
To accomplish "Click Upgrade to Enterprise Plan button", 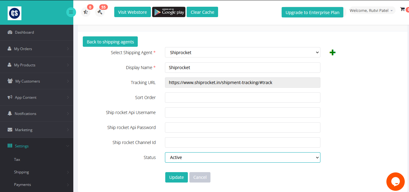I will [x=312, y=12].
